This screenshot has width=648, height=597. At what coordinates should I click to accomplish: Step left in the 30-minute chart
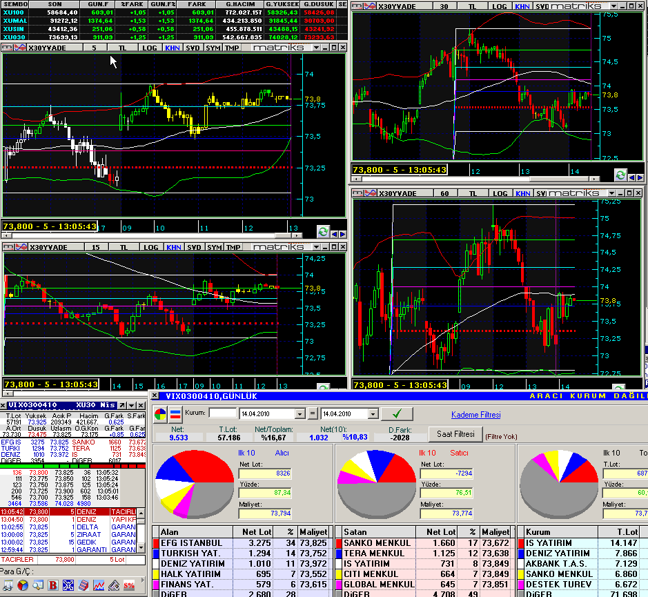(631, 178)
